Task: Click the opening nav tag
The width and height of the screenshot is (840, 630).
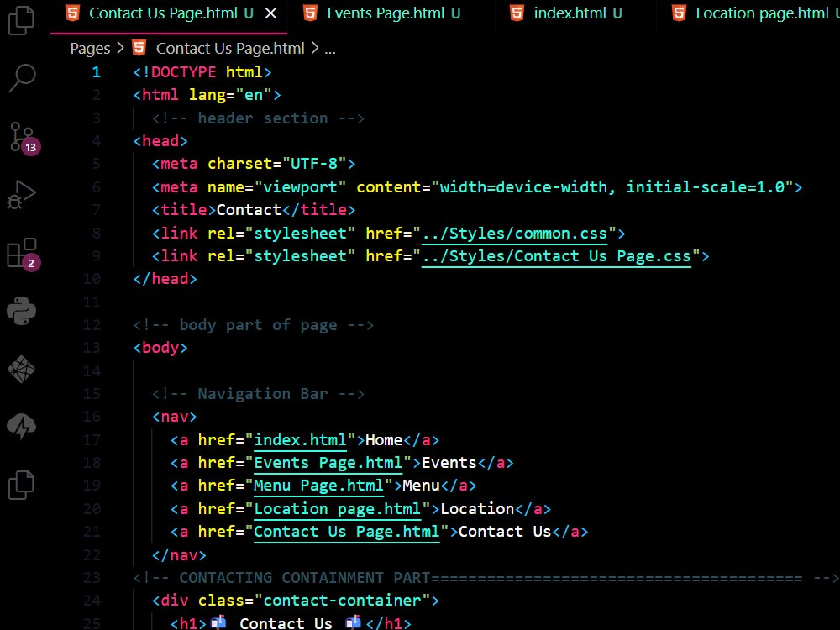Action: [x=174, y=417]
